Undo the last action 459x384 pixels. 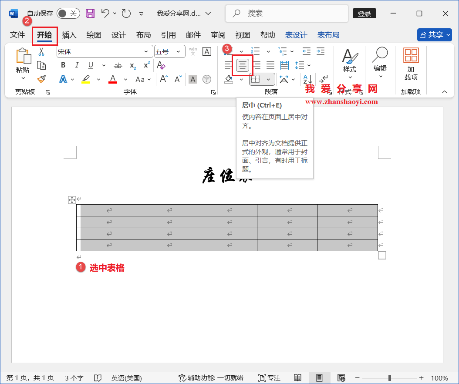click(105, 13)
